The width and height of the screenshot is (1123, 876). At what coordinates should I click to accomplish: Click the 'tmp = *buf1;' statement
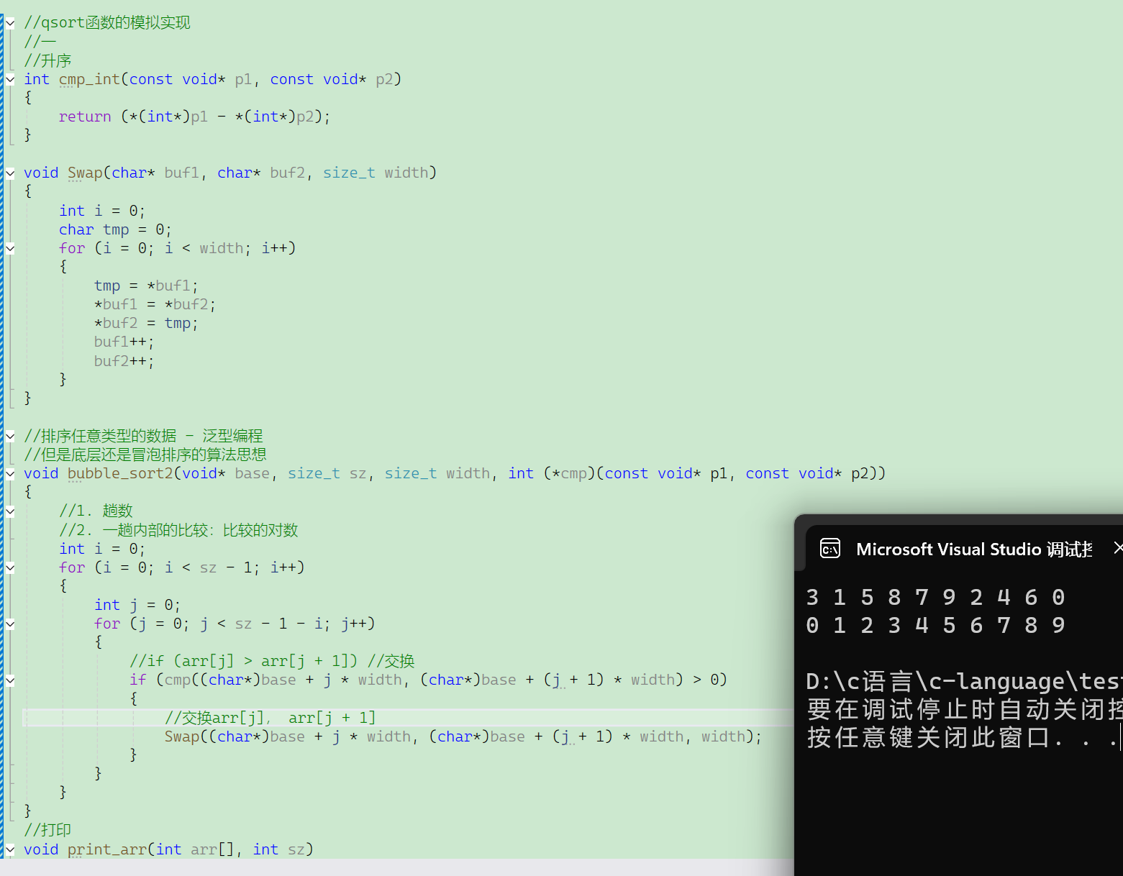146,286
